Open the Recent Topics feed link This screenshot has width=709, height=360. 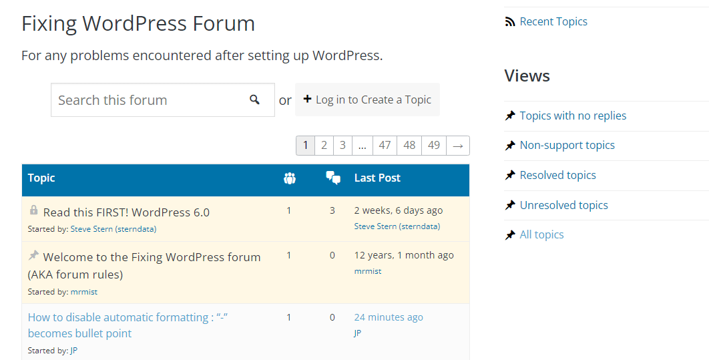tap(553, 22)
